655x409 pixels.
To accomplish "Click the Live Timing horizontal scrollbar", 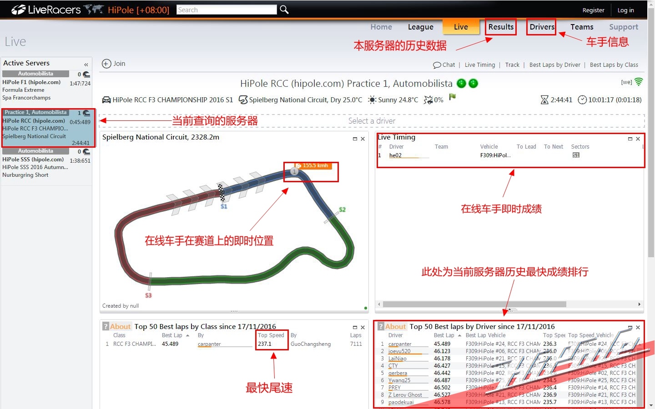I will tap(474, 304).
